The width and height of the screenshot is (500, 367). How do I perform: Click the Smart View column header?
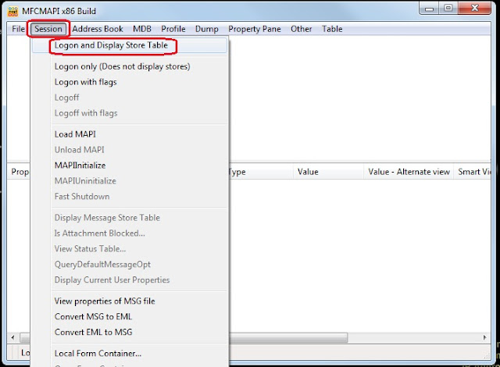pyautogui.click(x=472, y=172)
